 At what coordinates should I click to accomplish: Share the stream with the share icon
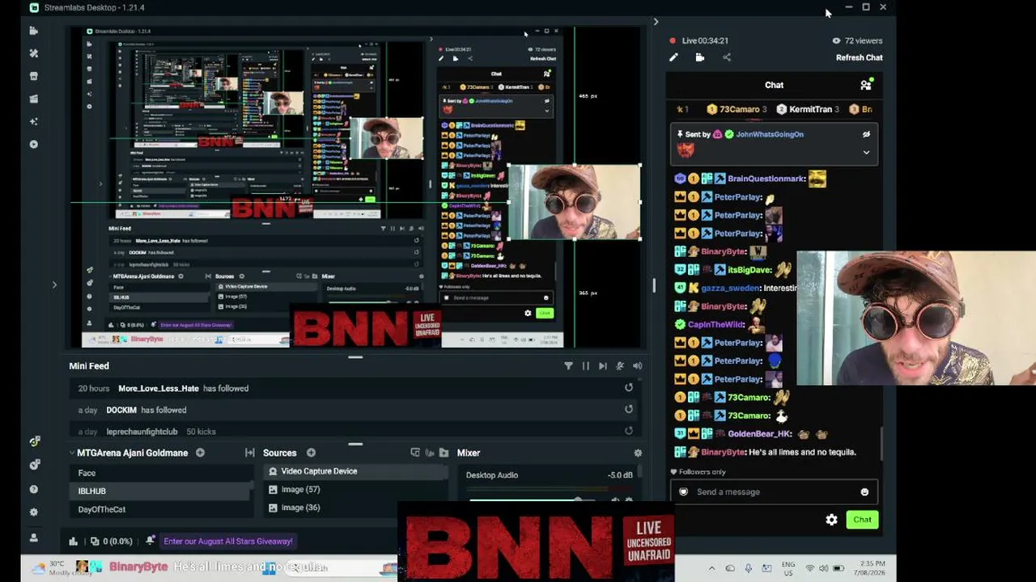click(x=727, y=57)
